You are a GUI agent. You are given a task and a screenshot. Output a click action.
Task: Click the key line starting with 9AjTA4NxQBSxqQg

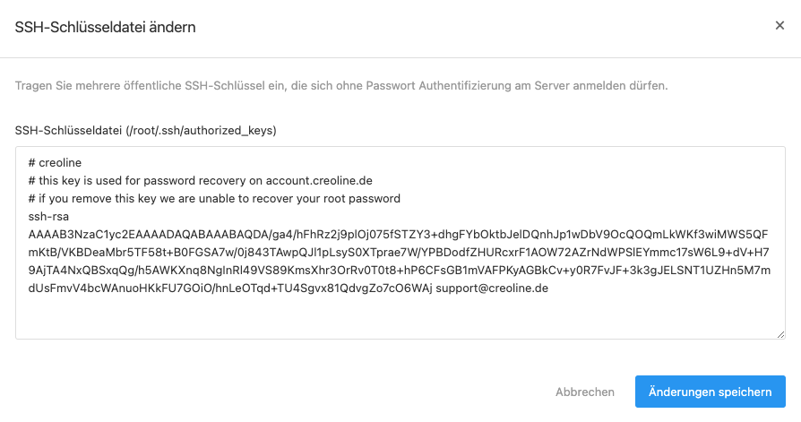(x=399, y=270)
